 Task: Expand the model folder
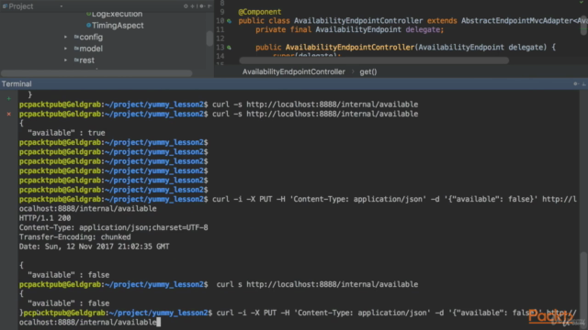[65, 49]
